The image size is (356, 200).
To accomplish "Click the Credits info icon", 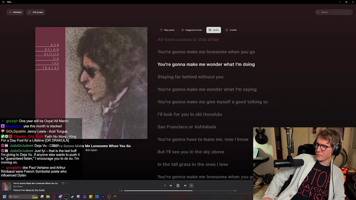I will [227, 30].
